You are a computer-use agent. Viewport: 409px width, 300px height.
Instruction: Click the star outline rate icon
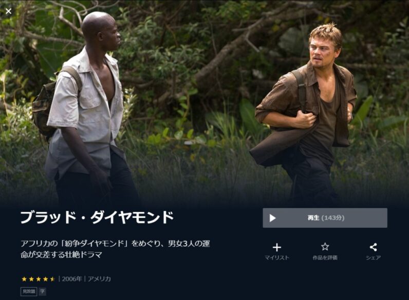pyautogui.click(x=325, y=247)
